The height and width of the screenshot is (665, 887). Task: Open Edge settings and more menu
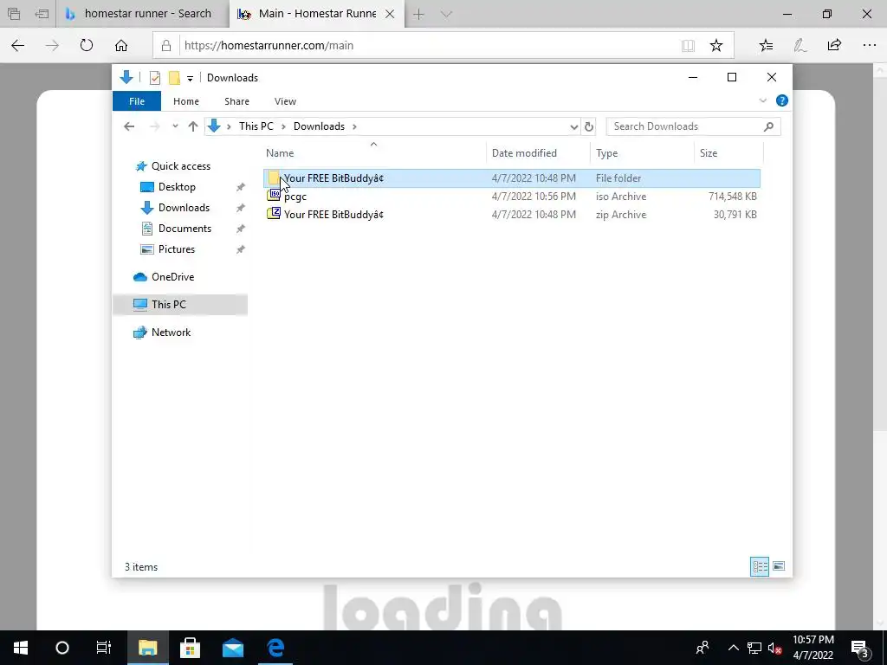870,45
